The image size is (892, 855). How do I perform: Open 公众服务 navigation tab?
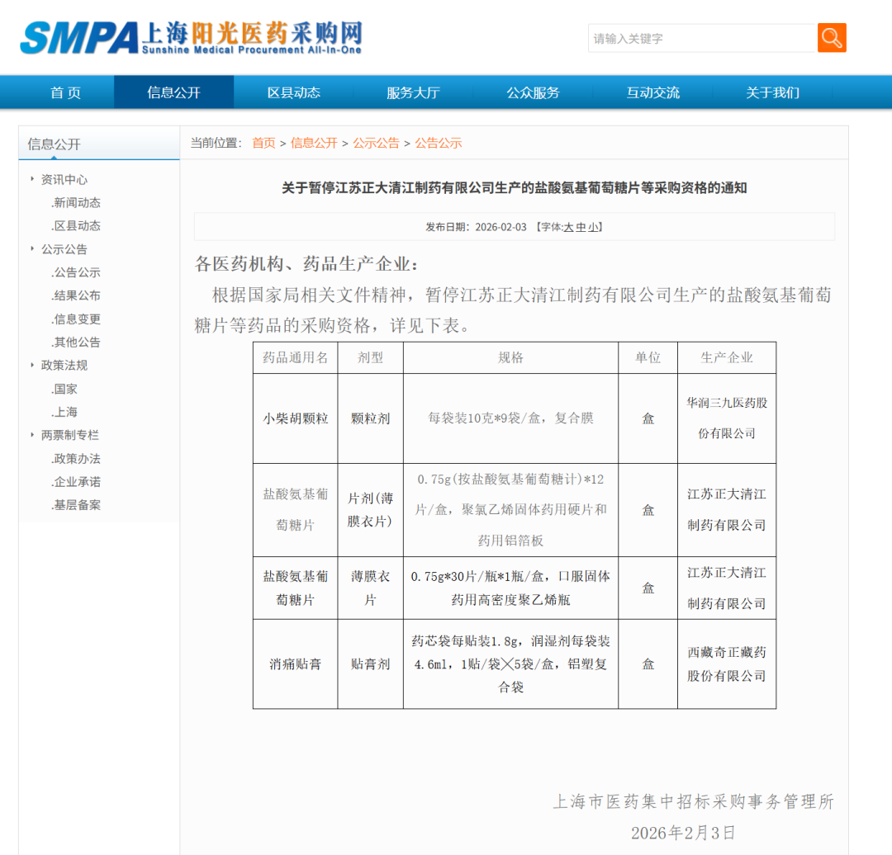[x=533, y=92]
